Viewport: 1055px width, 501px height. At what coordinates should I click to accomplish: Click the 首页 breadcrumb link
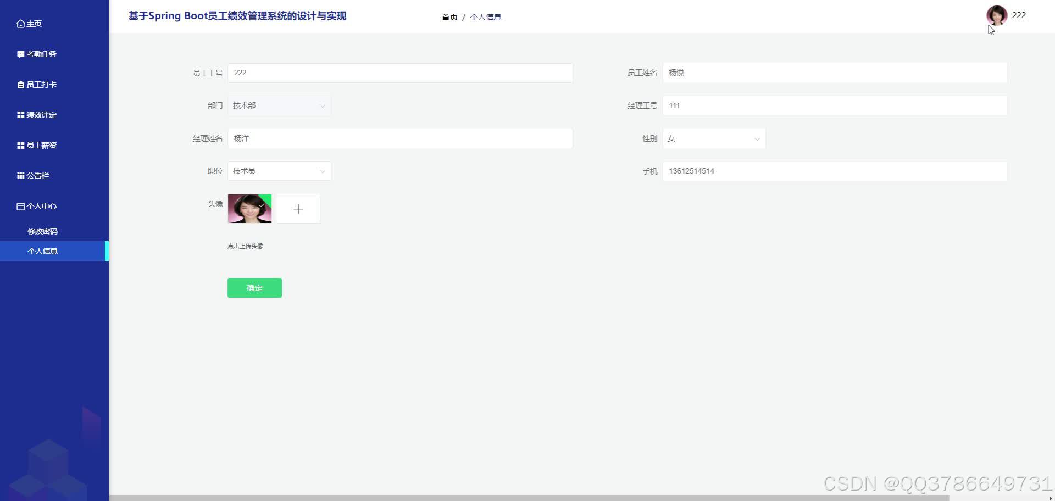point(449,16)
